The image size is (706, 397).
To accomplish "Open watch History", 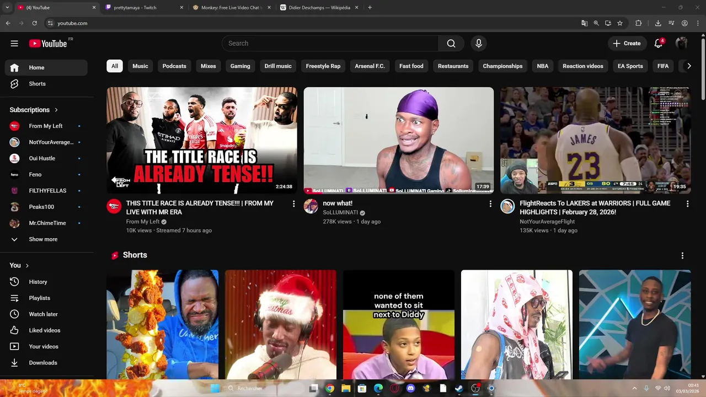I will click(46, 282).
